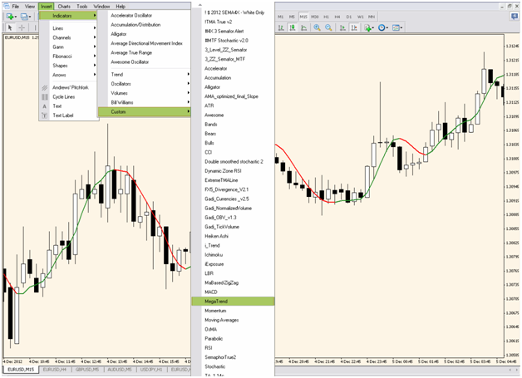Open the Charts menu

tap(63, 6)
